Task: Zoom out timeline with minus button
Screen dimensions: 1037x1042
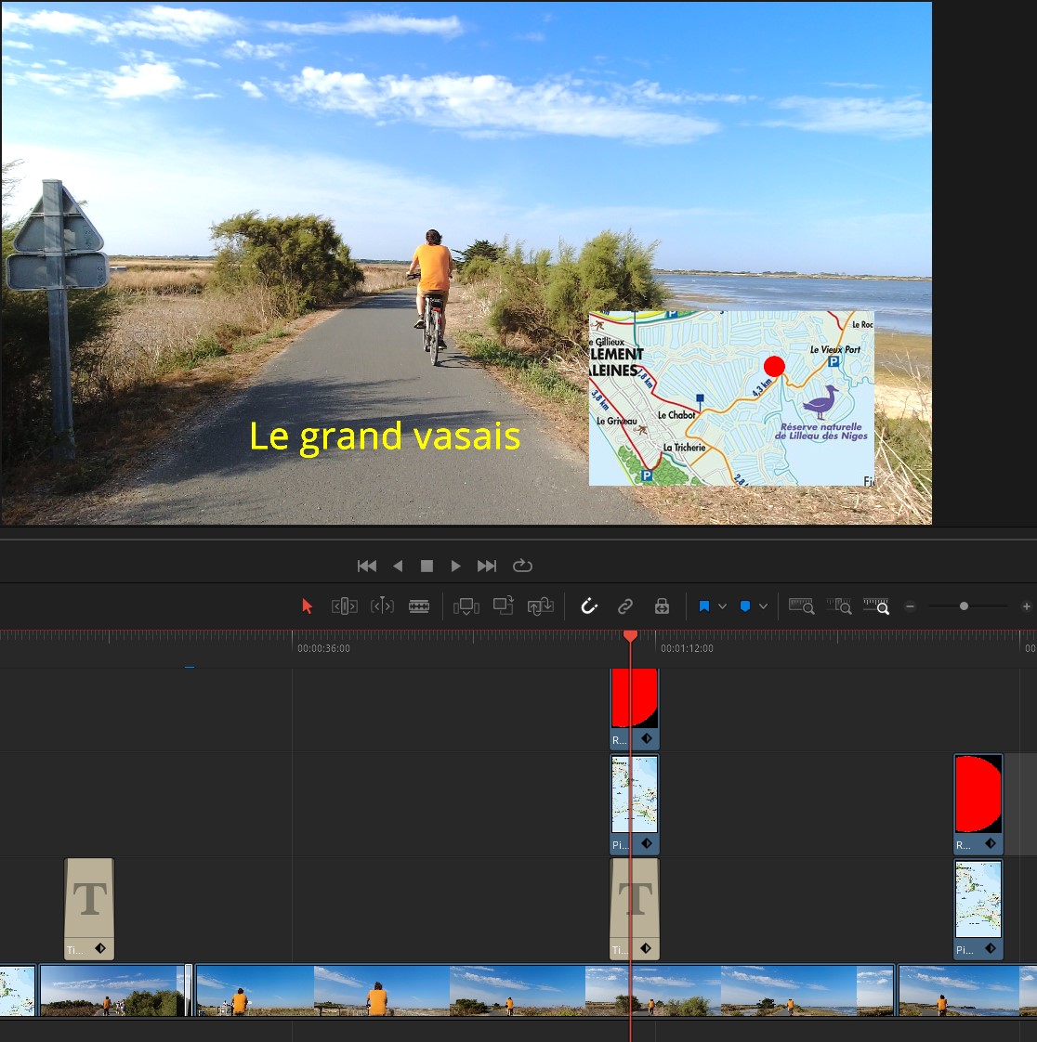Action: point(910,606)
